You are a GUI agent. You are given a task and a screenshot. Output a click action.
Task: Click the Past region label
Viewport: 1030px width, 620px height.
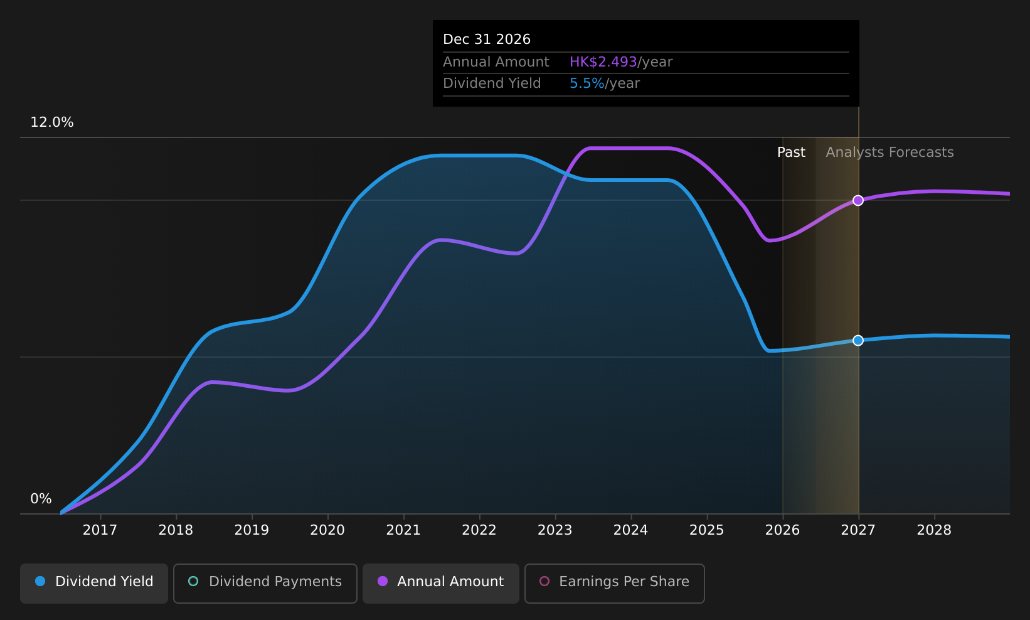[x=791, y=152]
